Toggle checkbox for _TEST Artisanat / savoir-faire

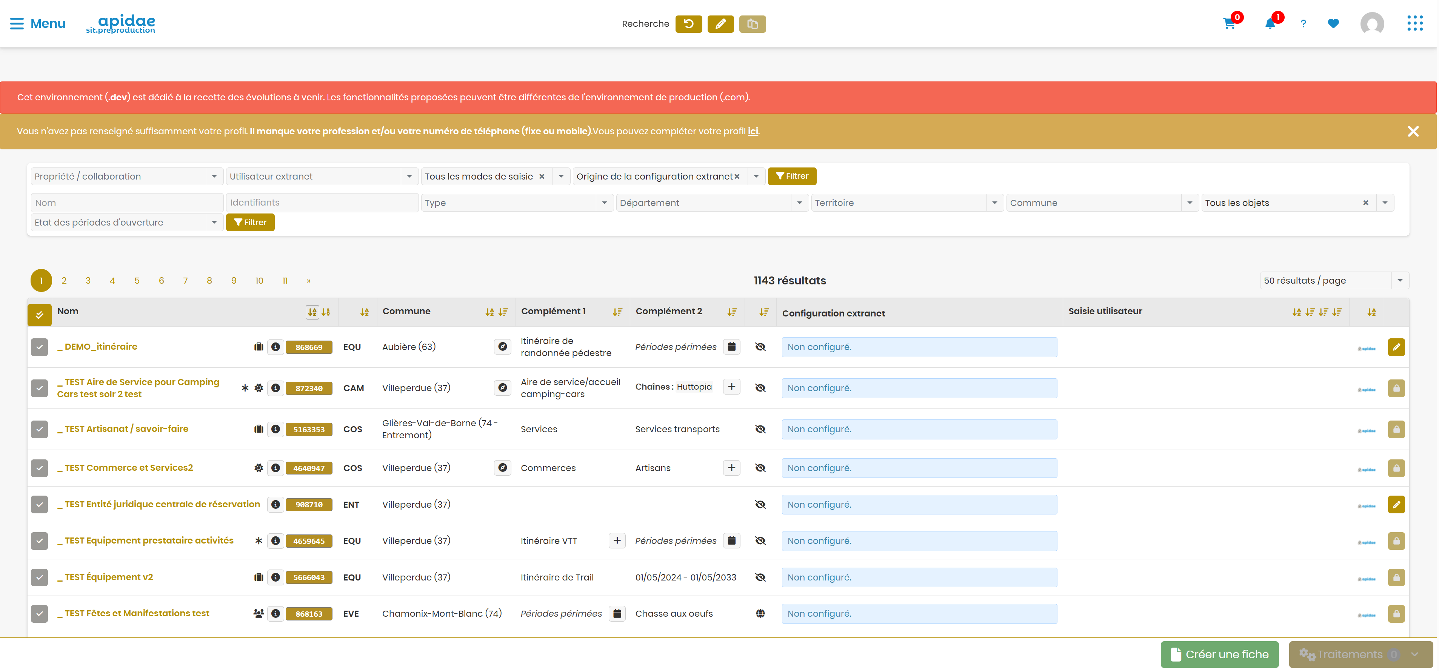39,429
